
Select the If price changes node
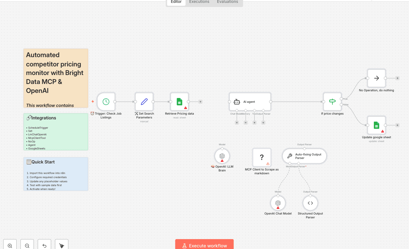332,101
